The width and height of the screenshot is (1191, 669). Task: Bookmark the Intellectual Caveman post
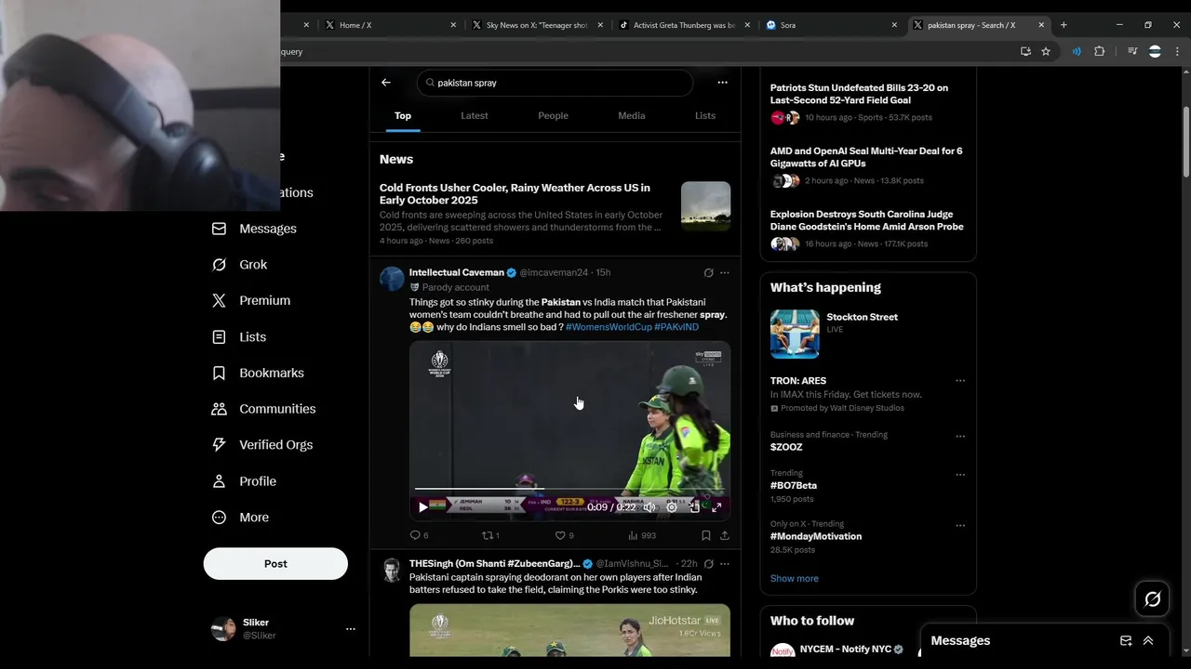[706, 535]
